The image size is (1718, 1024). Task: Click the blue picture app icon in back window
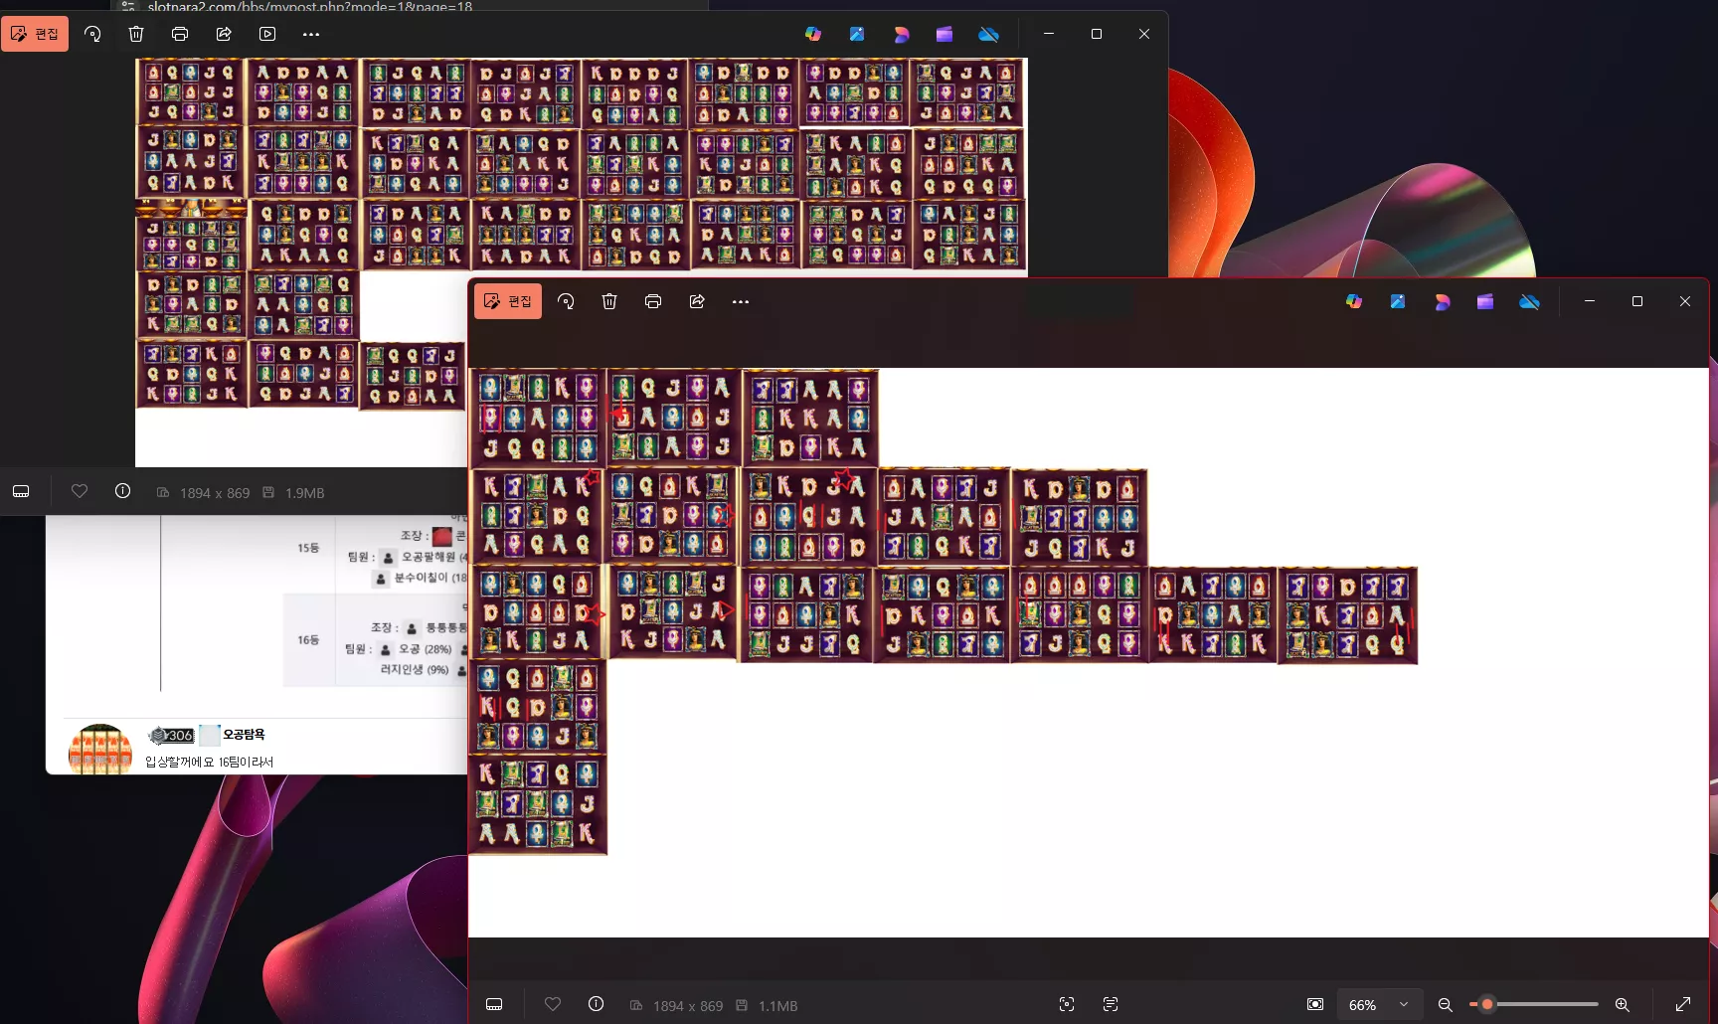point(857,34)
